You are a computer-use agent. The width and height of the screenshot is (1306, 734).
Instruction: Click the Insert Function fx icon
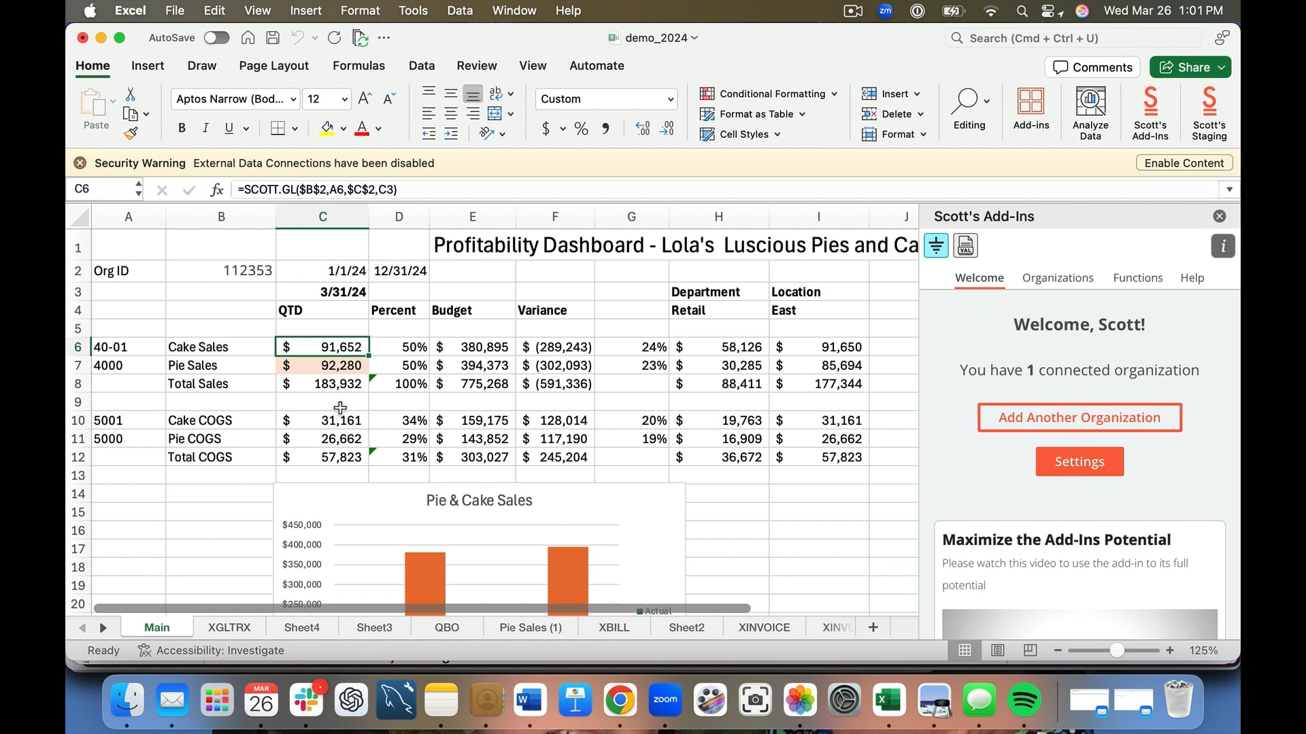(217, 190)
